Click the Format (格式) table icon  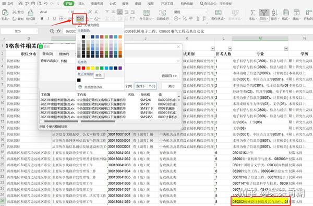(x=286, y=13)
